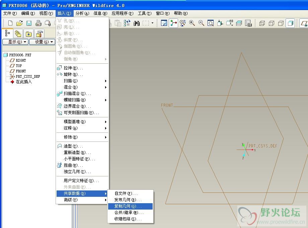Open the 工具(T) menu

click(145, 13)
